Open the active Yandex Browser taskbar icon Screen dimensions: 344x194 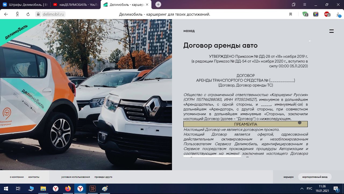tap(80, 189)
